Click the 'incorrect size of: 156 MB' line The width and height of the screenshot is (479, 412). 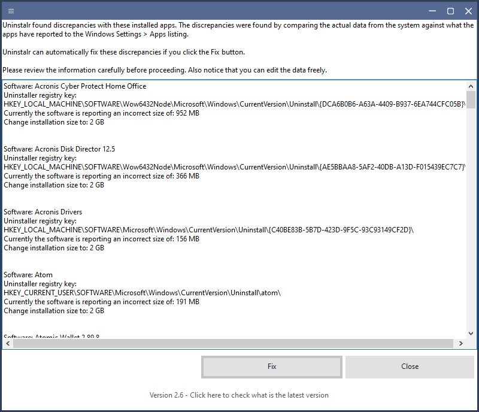[101, 239]
